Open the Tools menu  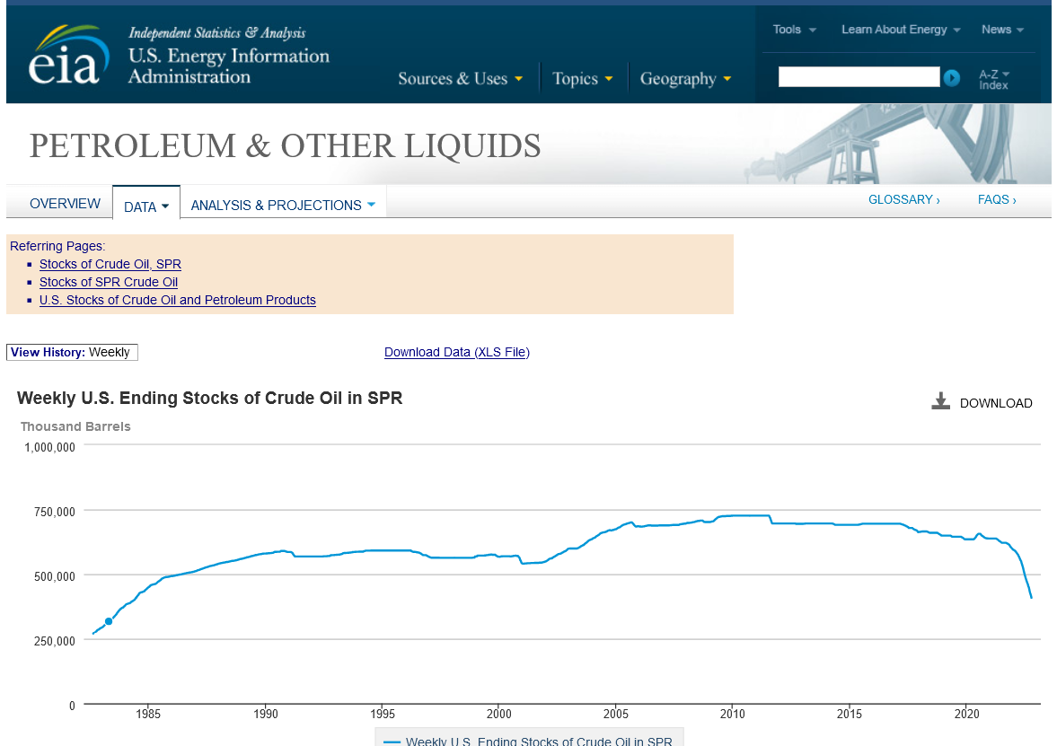pyautogui.click(x=794, y=30)
